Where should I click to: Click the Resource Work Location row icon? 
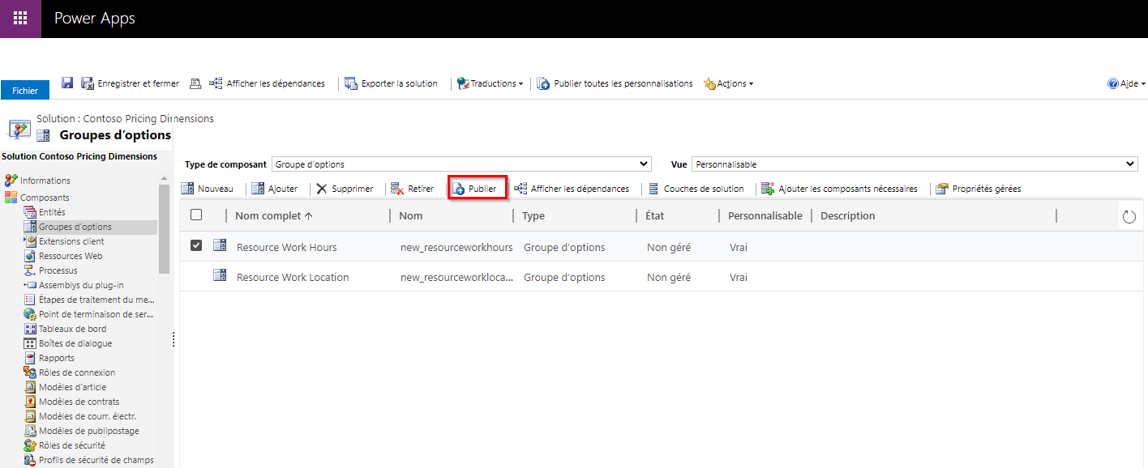click(x=219, y=275)
